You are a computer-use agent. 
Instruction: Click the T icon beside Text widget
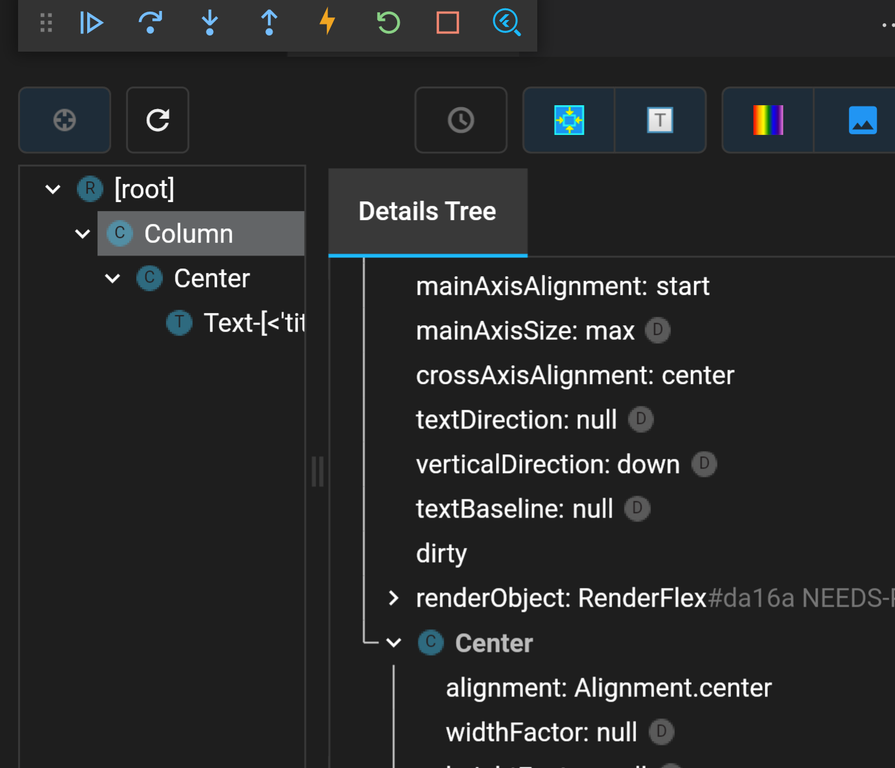pyautogui.click(x=179, y=323)
